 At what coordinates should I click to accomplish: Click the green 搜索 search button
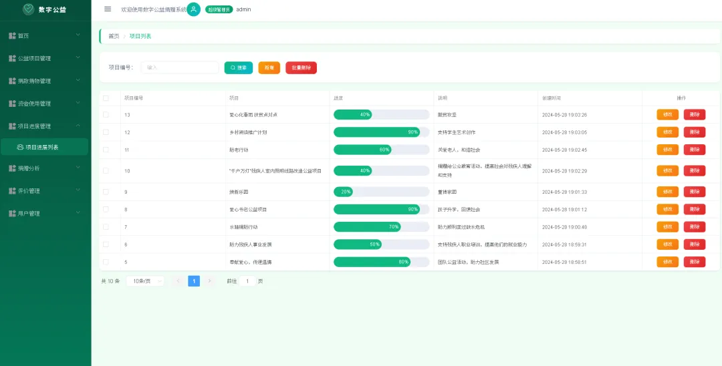point(239,67)
